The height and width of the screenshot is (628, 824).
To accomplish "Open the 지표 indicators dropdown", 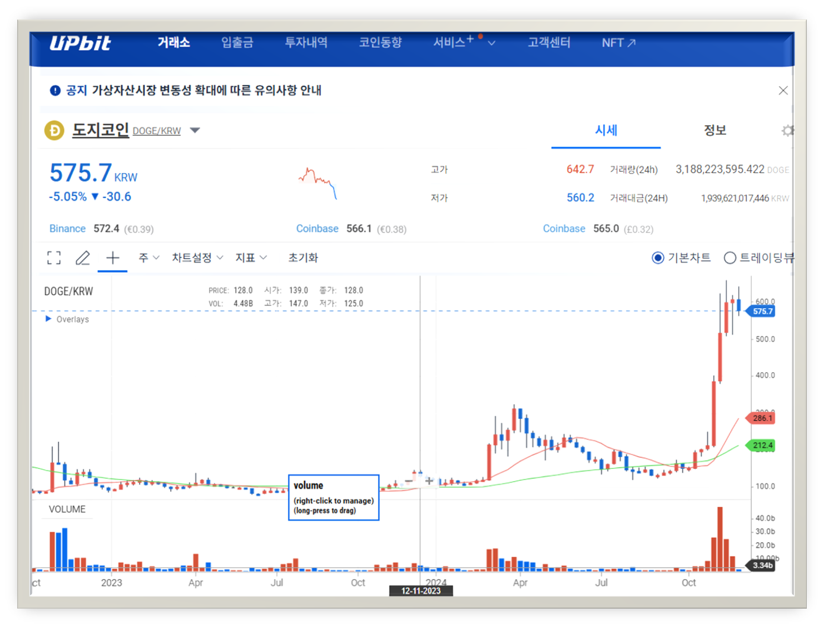I will click(251, 258).
